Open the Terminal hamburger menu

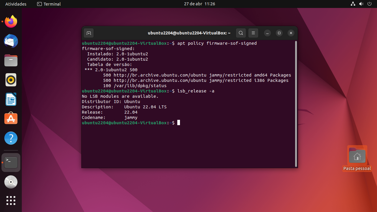tap(253, 33)
